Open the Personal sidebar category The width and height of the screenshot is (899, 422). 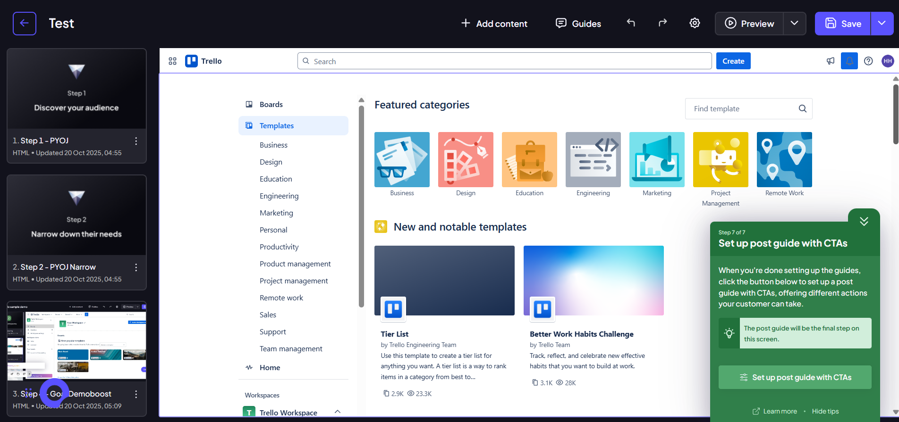pyautogui.click(x=273, y=230)
